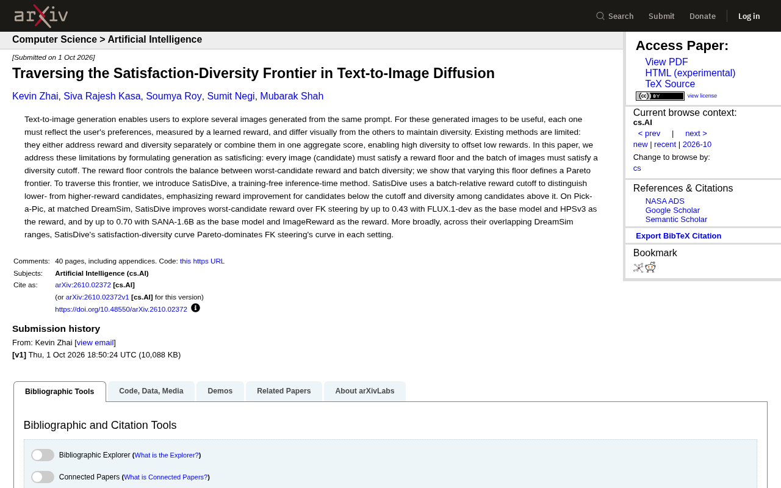781x488 pixels.
Task: Open the Related Papers tab
Action: [x=284, y=391]
